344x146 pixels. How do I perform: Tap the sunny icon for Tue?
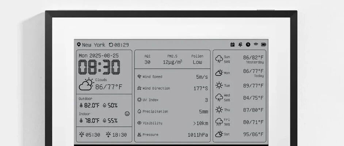click(x=219, y=85)
